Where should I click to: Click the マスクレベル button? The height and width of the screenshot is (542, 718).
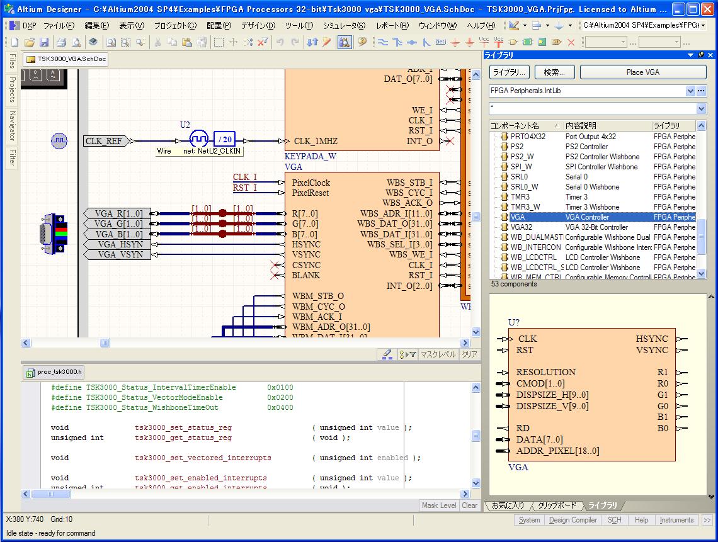coord(438,354)
